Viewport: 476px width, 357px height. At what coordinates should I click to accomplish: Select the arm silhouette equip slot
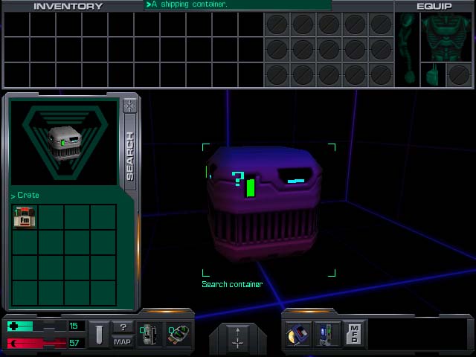pyautogui.click(x=408, y=49)
